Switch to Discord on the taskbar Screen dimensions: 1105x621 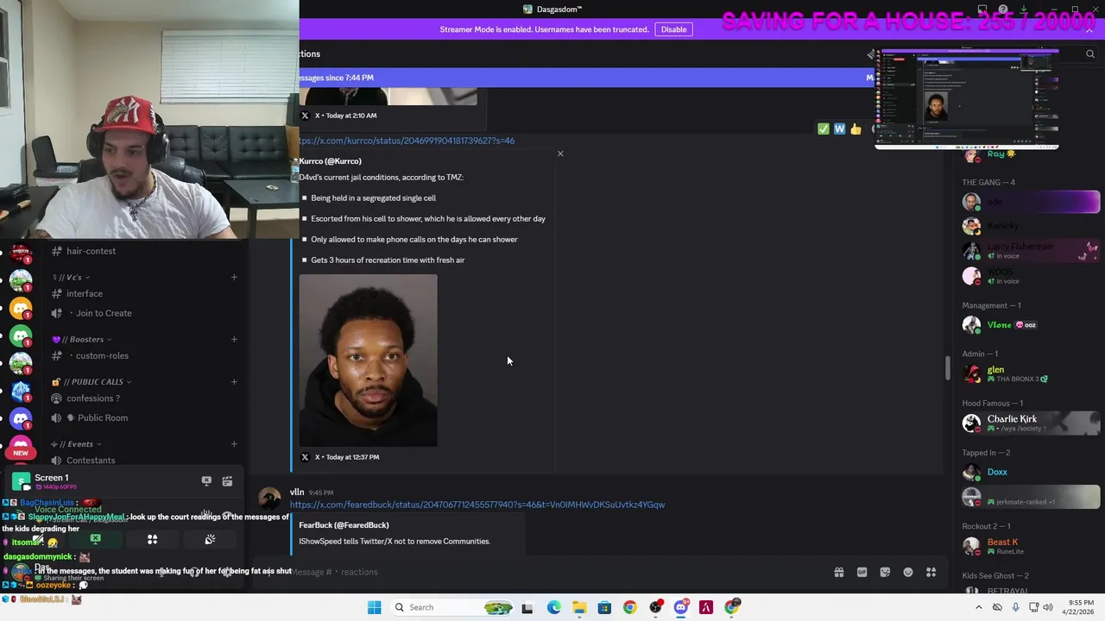click(681, 607)
